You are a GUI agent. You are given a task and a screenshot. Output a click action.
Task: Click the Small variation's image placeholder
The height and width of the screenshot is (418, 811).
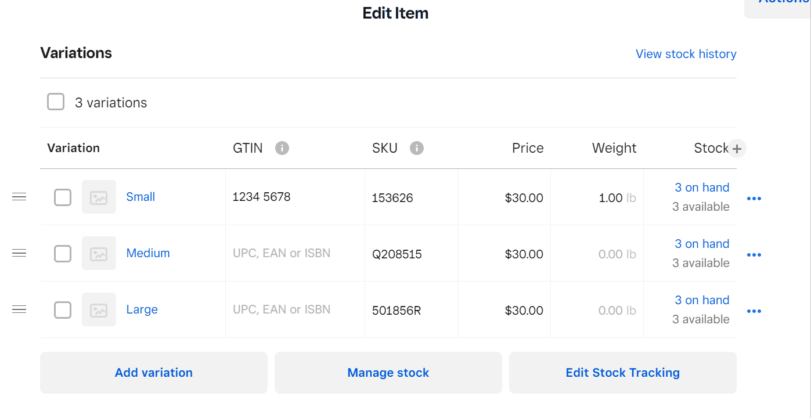(99, 197)
